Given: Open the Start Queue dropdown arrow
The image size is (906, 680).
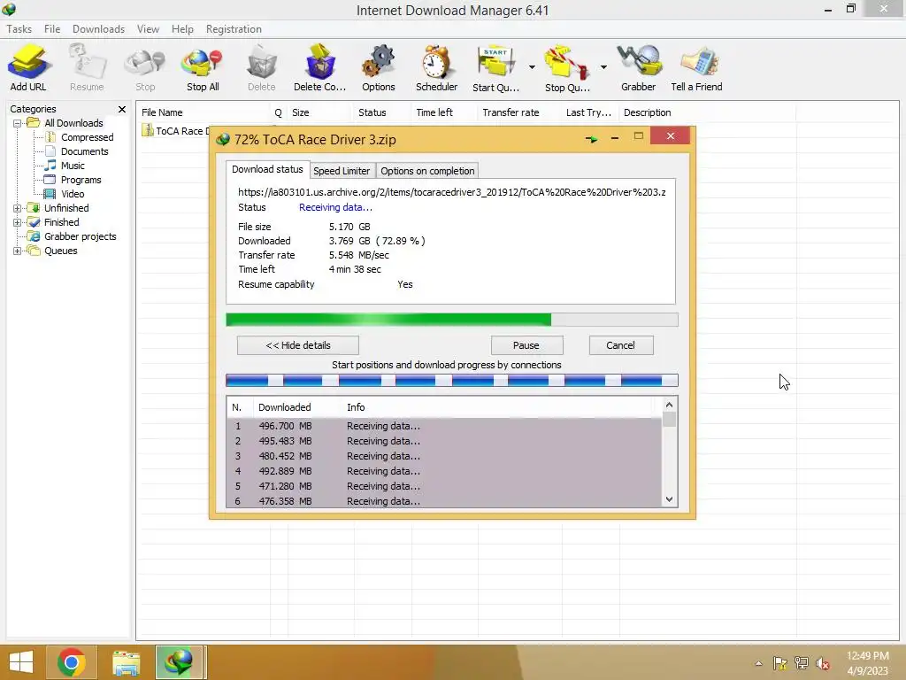Looking at the screenshot, I should (x=532, y=67).
